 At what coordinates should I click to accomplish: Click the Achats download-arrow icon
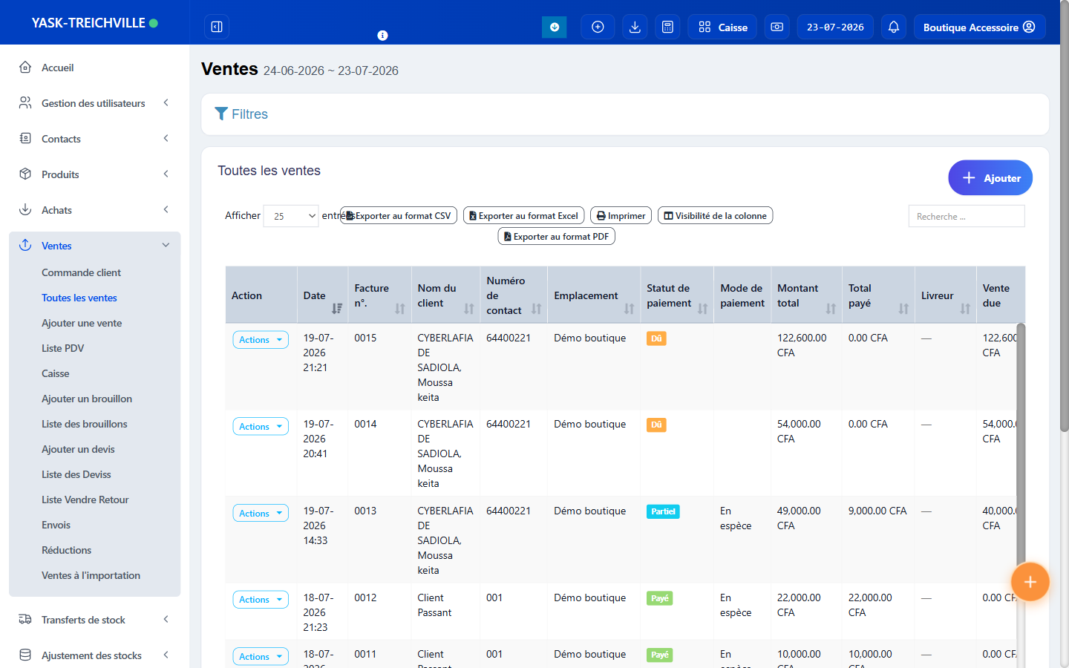click(25, 210)
